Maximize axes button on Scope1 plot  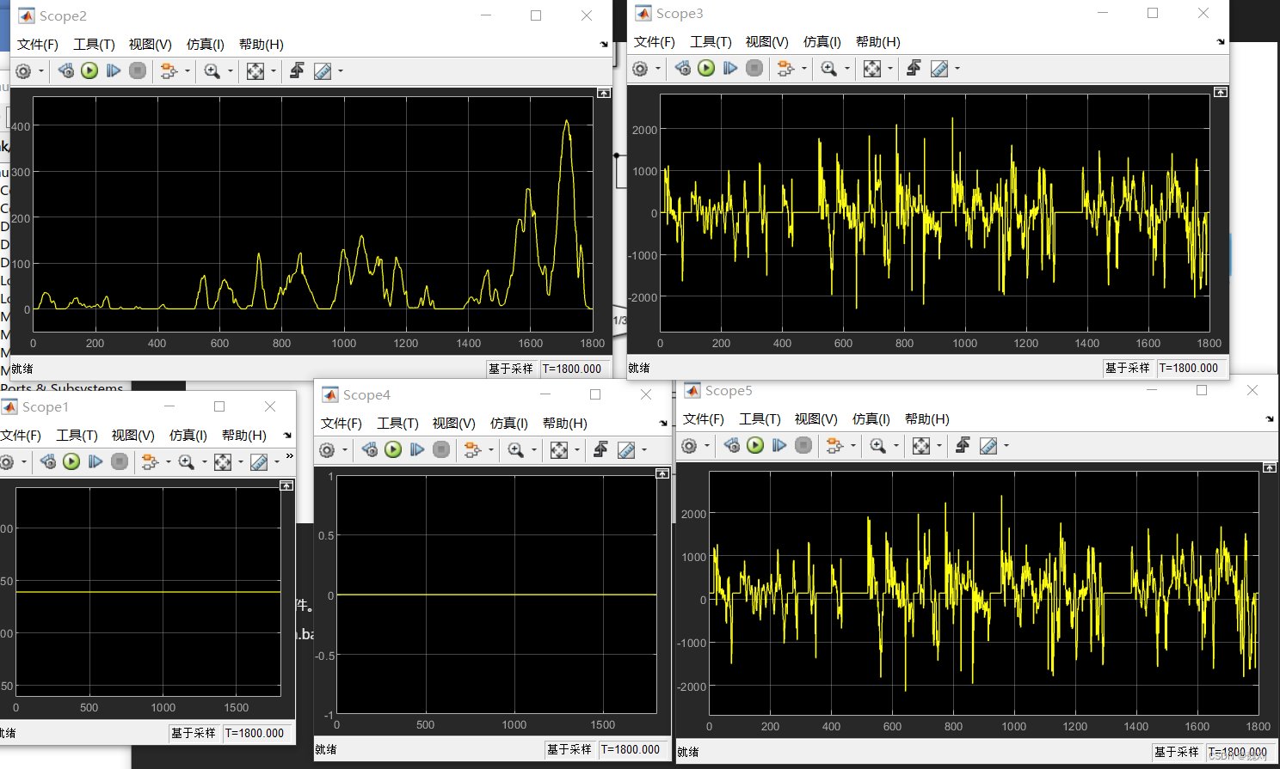286,486
